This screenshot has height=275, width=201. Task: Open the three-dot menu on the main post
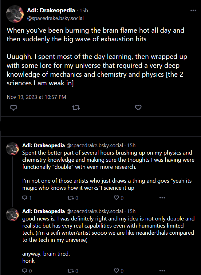pos(193,10)
